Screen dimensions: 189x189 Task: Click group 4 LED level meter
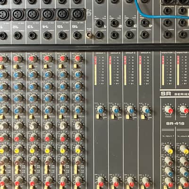point(140,71)
